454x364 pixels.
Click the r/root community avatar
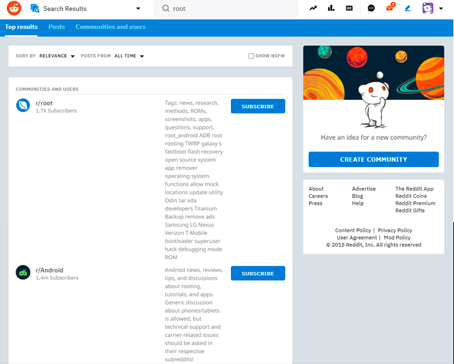23,105
